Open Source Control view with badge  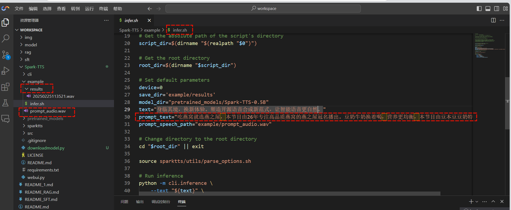(x=5, y=55)
